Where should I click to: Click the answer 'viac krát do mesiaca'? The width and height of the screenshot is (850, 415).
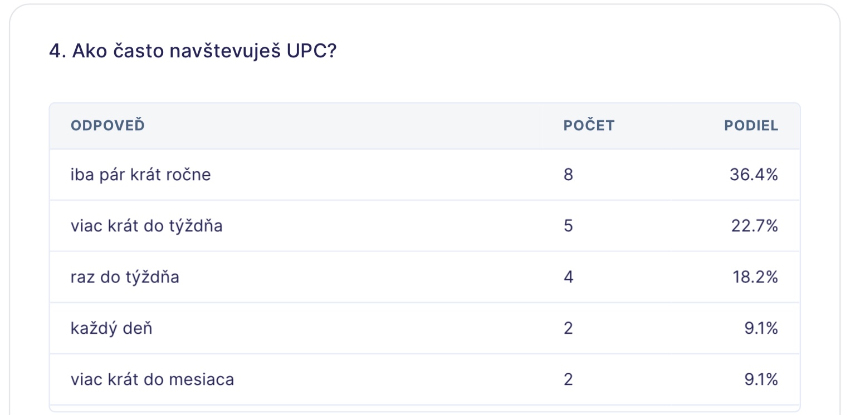coord(152,379)
